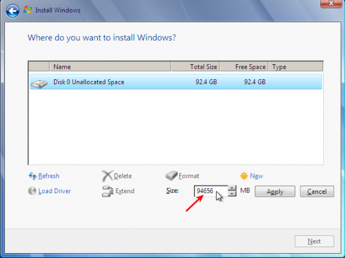Click the Delete X icon
This screenshot has height=258, width=345.
(x=107, y=176)
